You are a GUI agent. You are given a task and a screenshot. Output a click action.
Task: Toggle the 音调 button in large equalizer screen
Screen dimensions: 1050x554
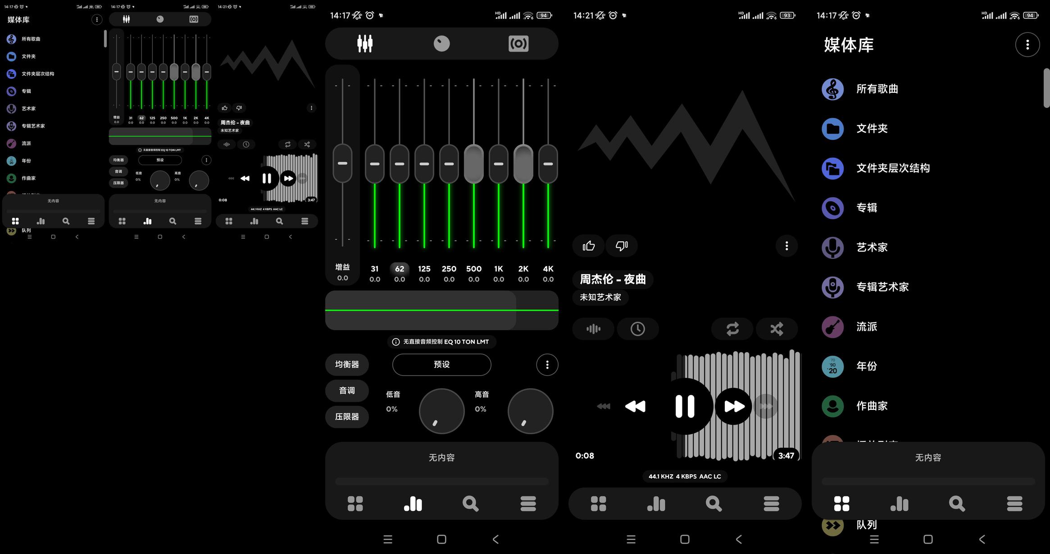347,391
